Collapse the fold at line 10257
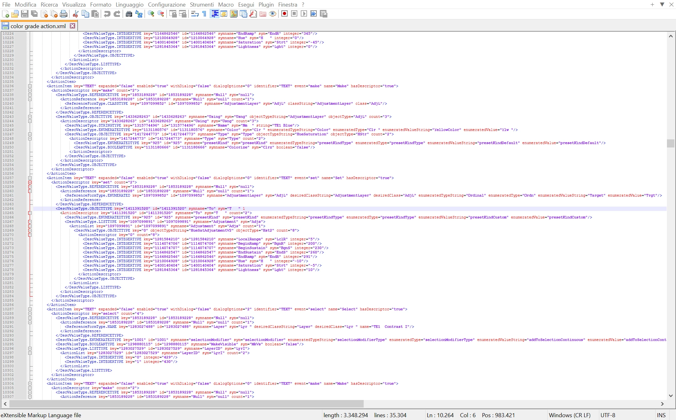Screen dimensions: 676x420 30,178
